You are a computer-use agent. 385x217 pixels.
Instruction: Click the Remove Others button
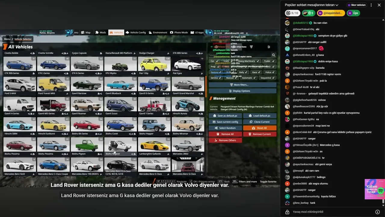point(225,140)
